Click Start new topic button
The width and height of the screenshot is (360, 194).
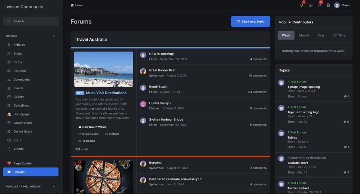pos(251,22)
